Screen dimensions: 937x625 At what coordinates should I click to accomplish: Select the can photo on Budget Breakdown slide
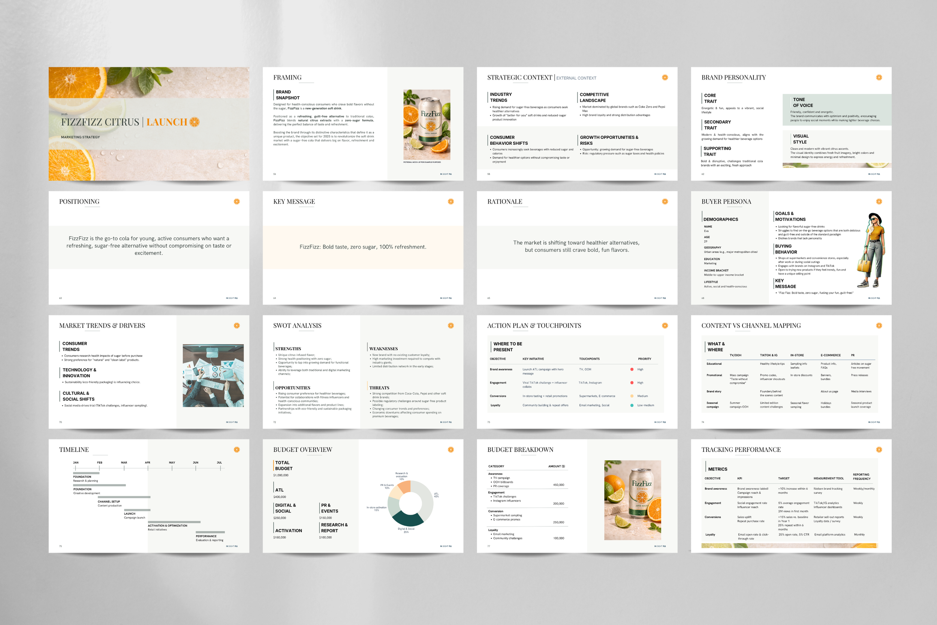(633, 500)
